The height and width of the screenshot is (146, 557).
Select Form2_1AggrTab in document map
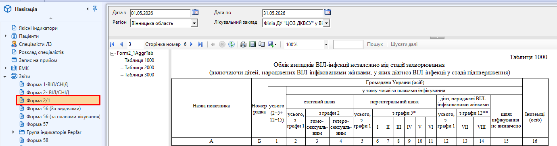point(135,53)
